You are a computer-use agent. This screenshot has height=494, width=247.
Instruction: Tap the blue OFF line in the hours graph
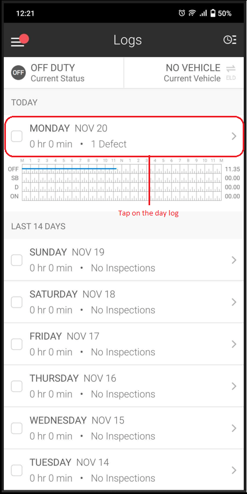pos(69,169)
